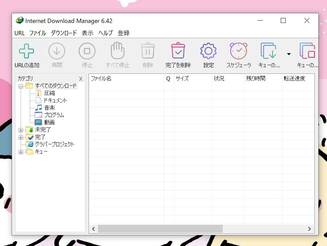Click the IDM logo in title bar

20,20
